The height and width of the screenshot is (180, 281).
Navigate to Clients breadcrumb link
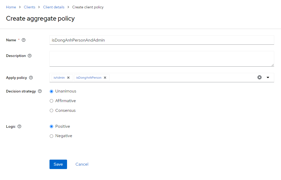coord(30,7)
